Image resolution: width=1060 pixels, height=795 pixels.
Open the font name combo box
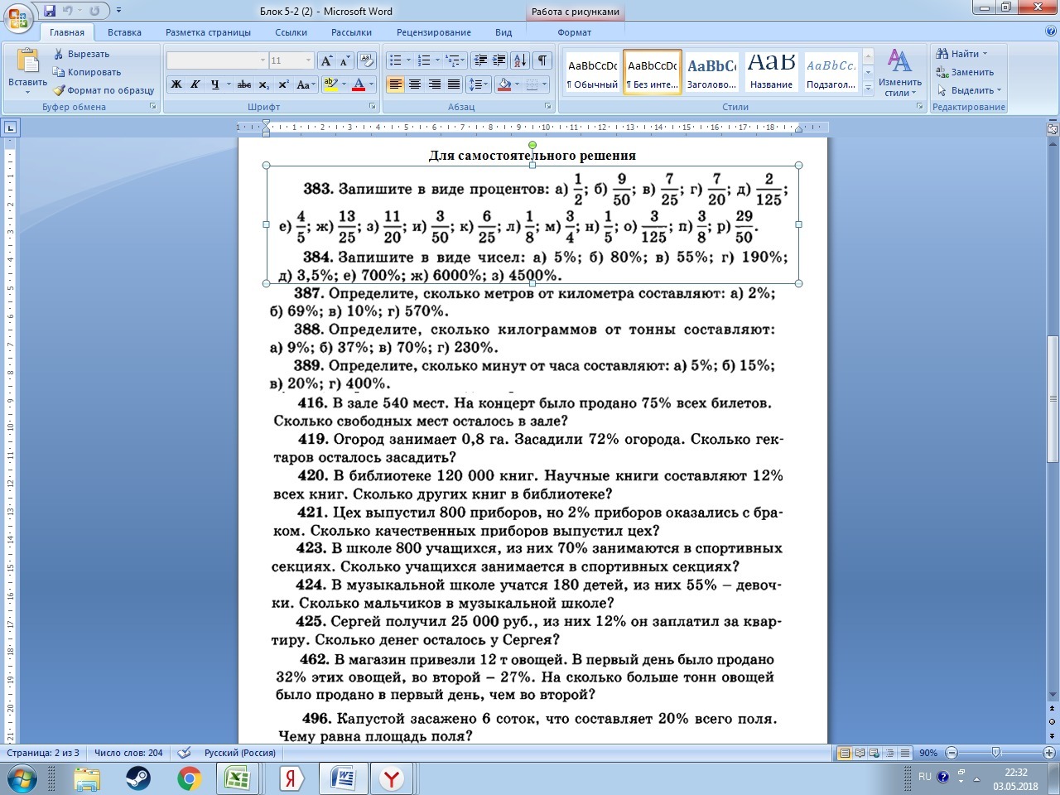tap(217, 60)
